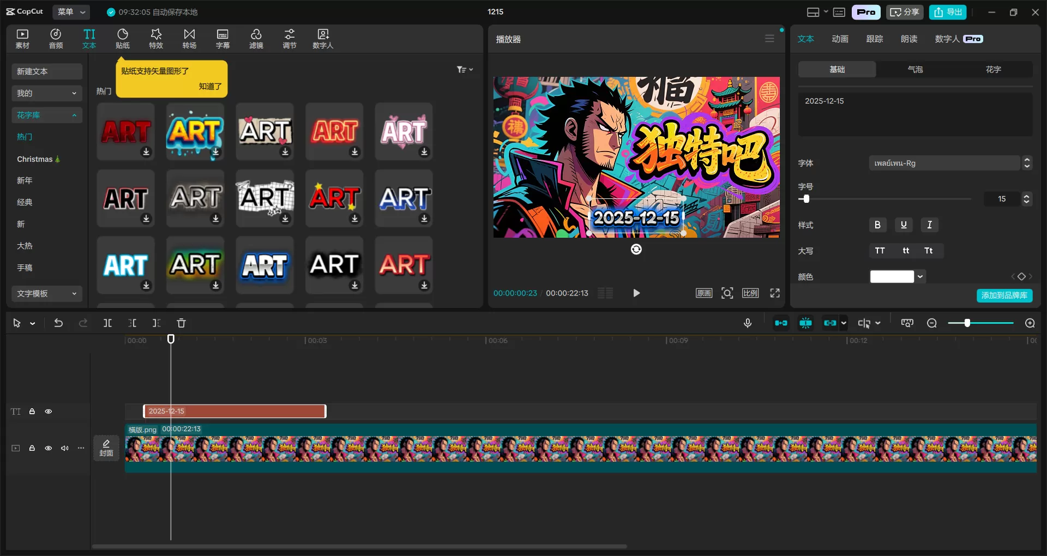Image resolution: width=1047 pixels, height=556 pixels.
Task: Switch to the 动画 tab
Action: [x=840, y=39]
